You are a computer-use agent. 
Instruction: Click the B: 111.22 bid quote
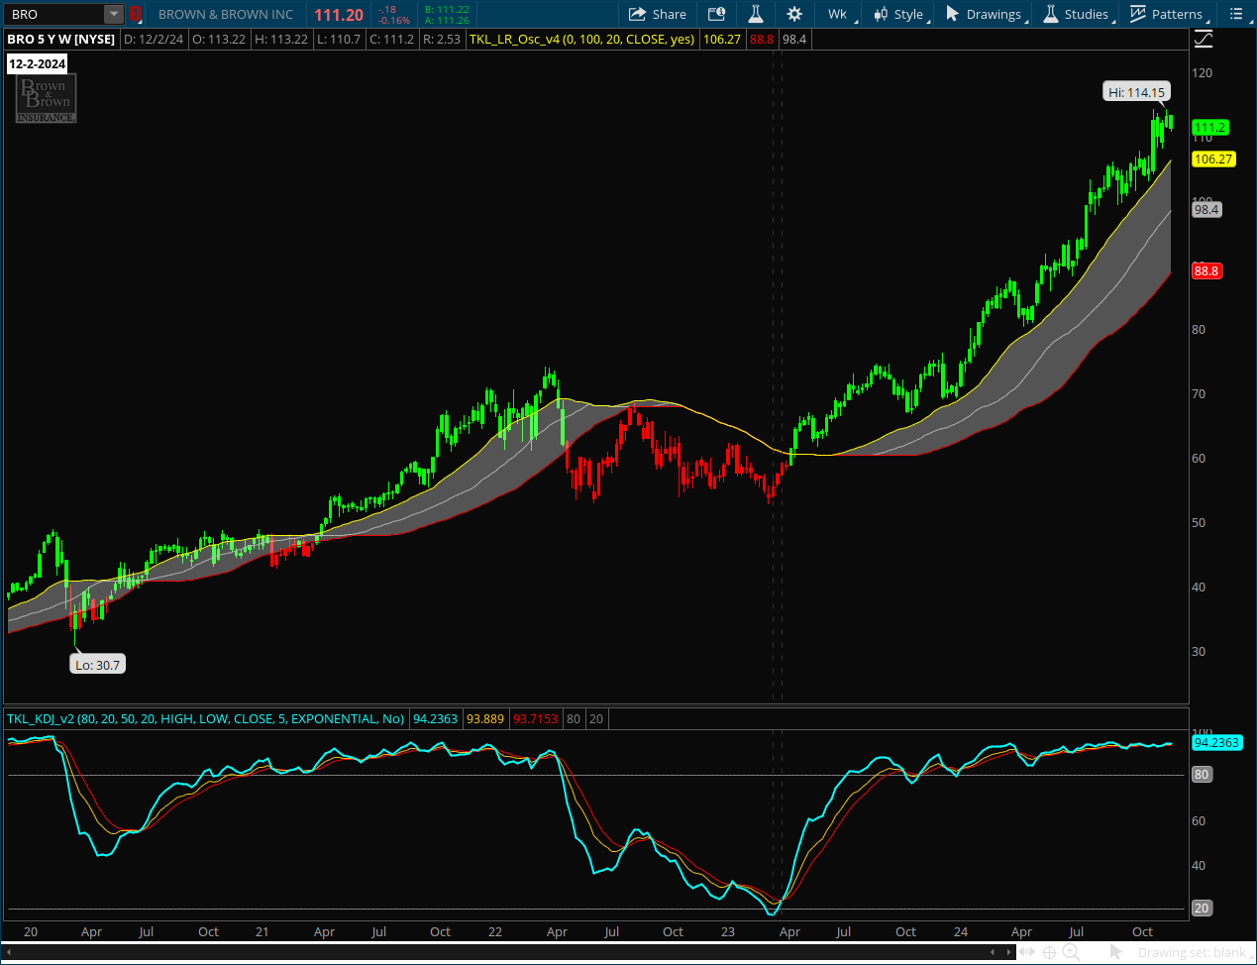tap(447, 9)
